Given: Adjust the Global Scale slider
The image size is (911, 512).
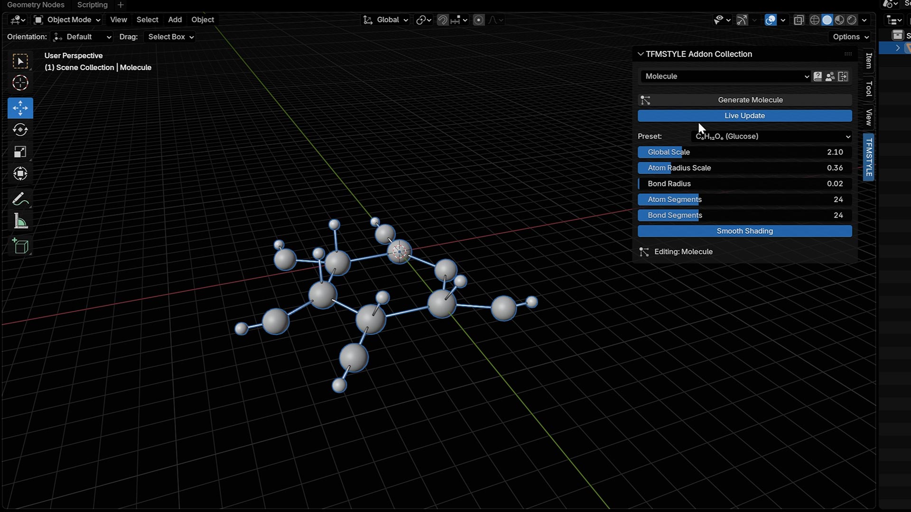Looking at the screenshot, I should (744, 152).
